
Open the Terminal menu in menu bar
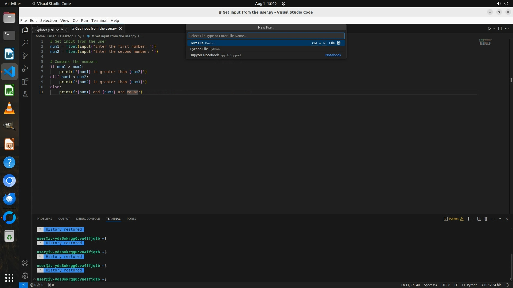tap(99, 21)
